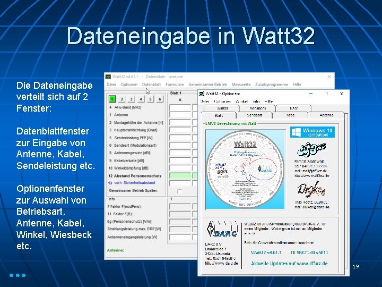Click Montagehöhe der Antenne field, column A
382x287 pixels.
[180, 123]
